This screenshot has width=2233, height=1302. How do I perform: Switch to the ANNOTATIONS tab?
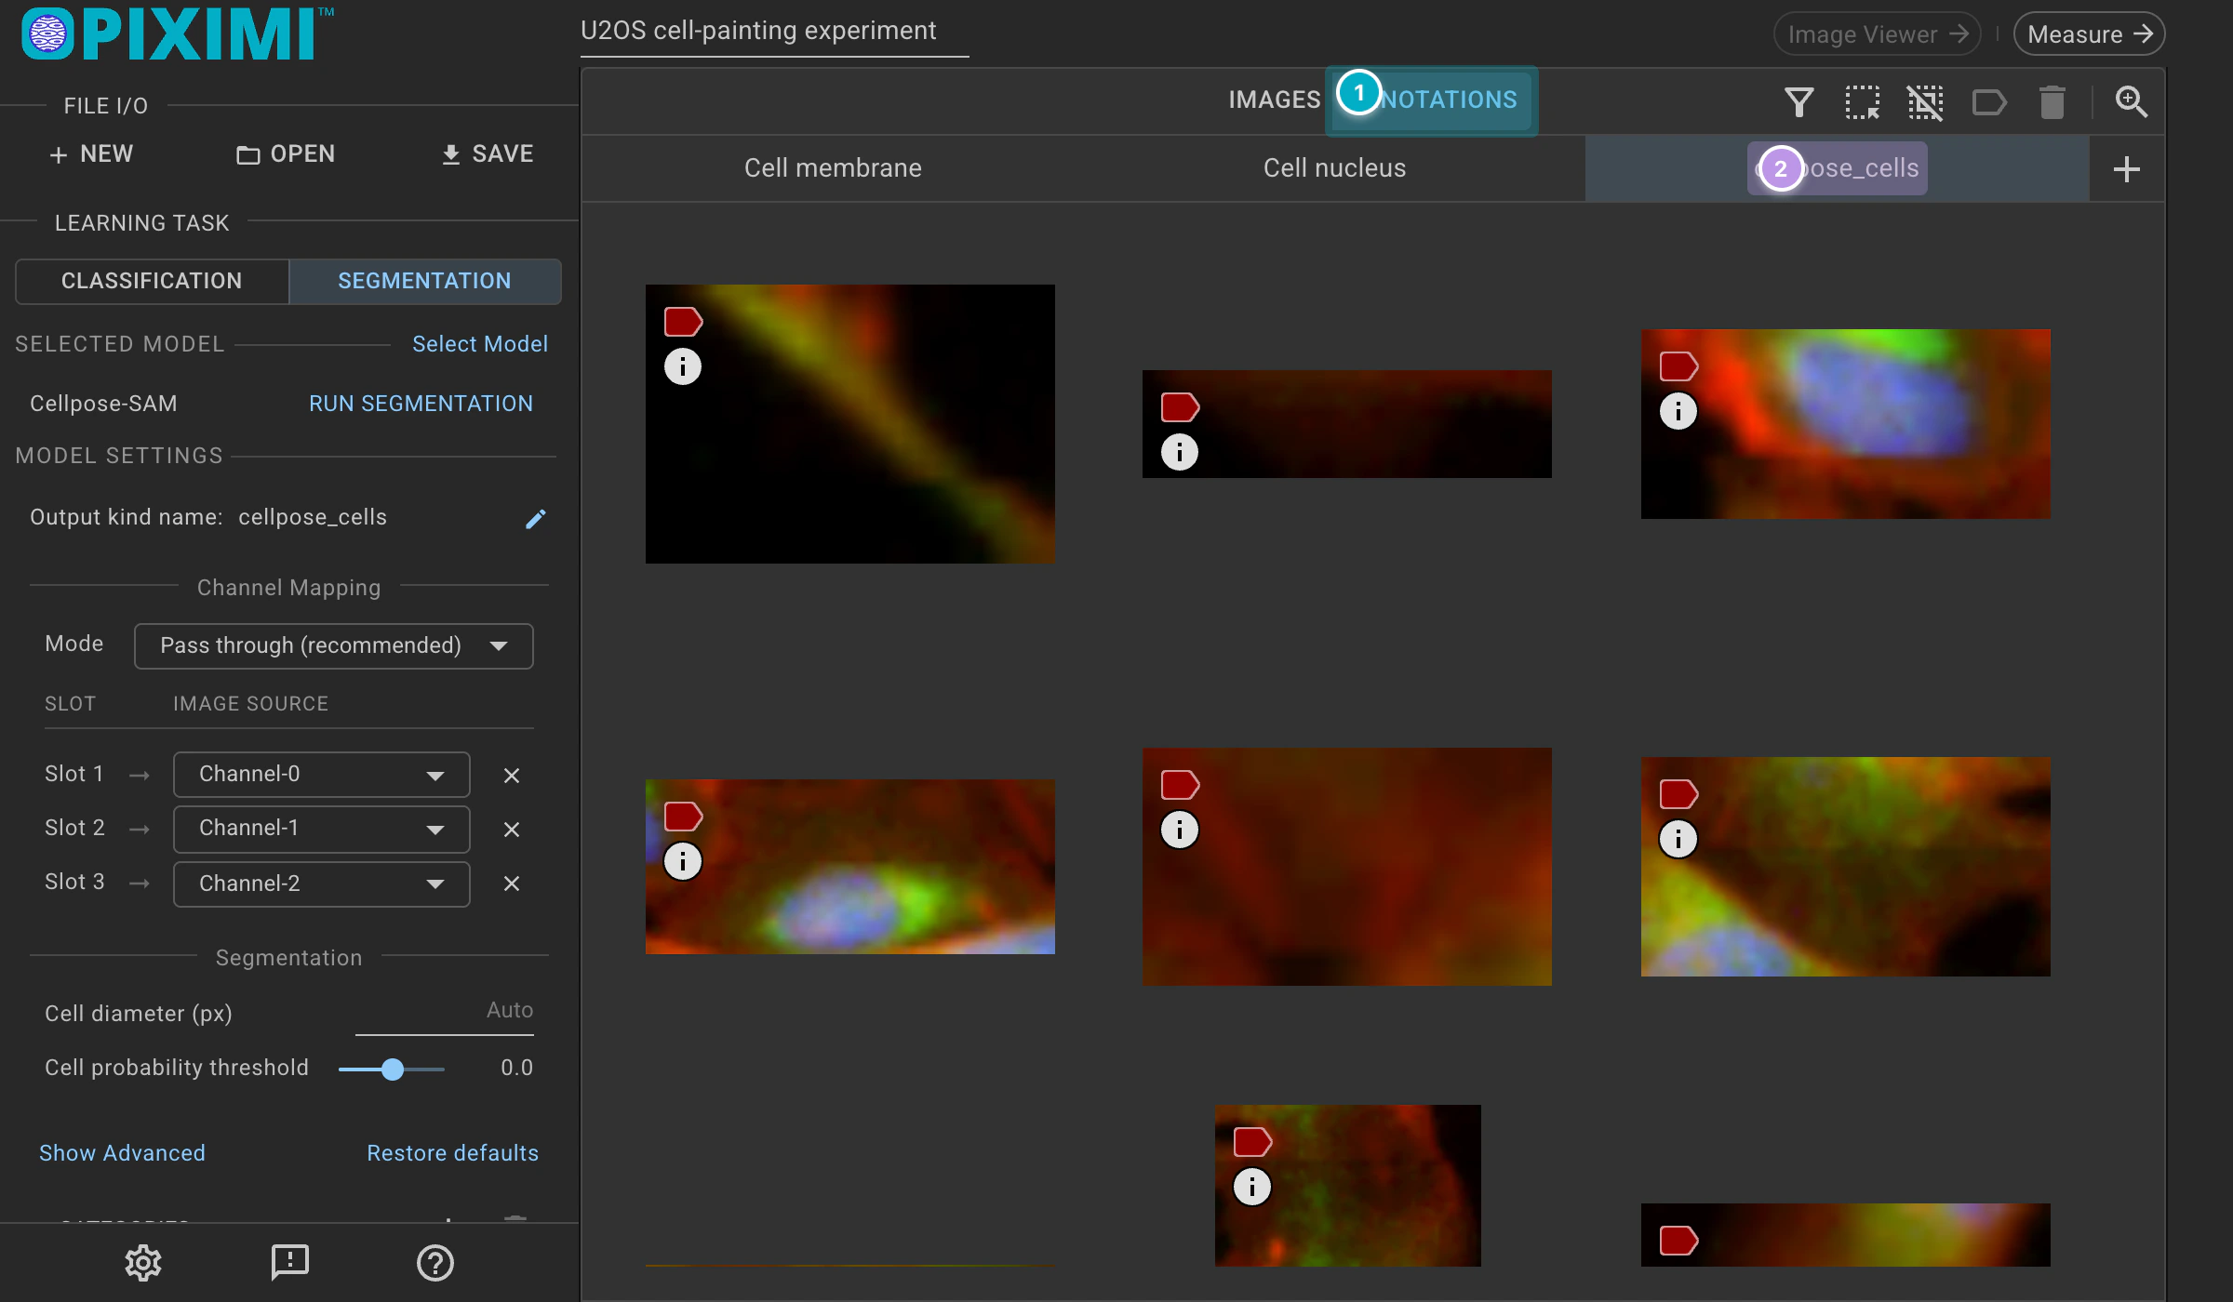(x=1431, y=100)
